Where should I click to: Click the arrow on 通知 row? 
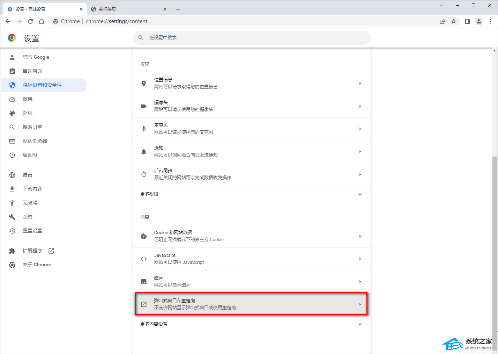(360, 152)
